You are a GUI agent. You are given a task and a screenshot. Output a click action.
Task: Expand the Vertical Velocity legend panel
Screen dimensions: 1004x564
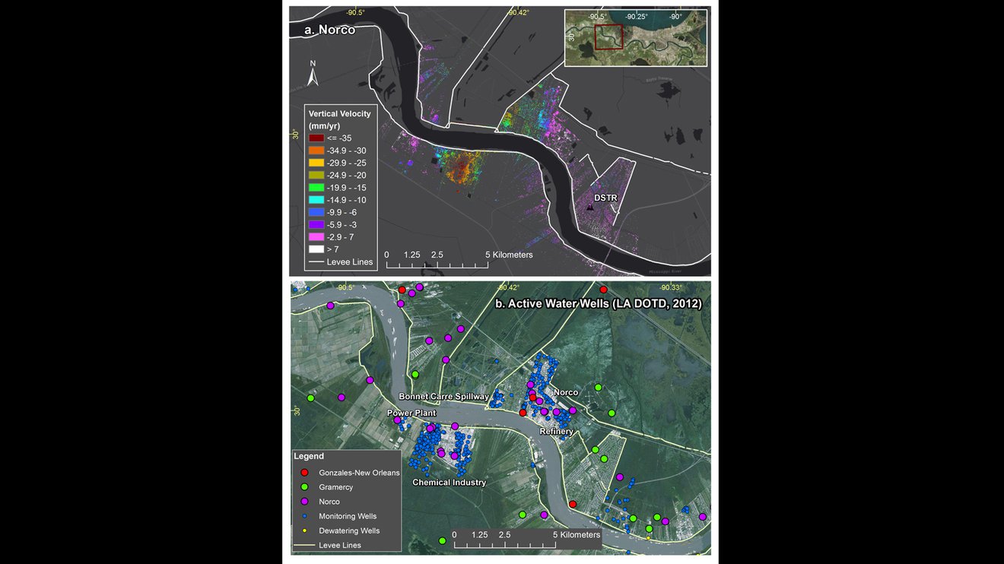point(339,113)
